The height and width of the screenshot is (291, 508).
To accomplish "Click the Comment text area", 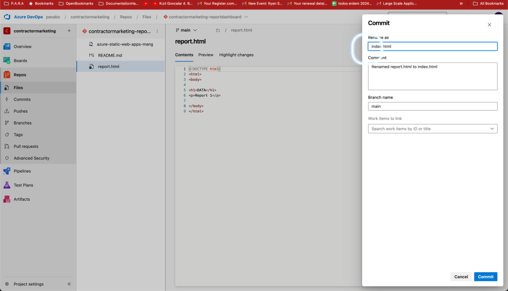I will (x=433, y=76).
